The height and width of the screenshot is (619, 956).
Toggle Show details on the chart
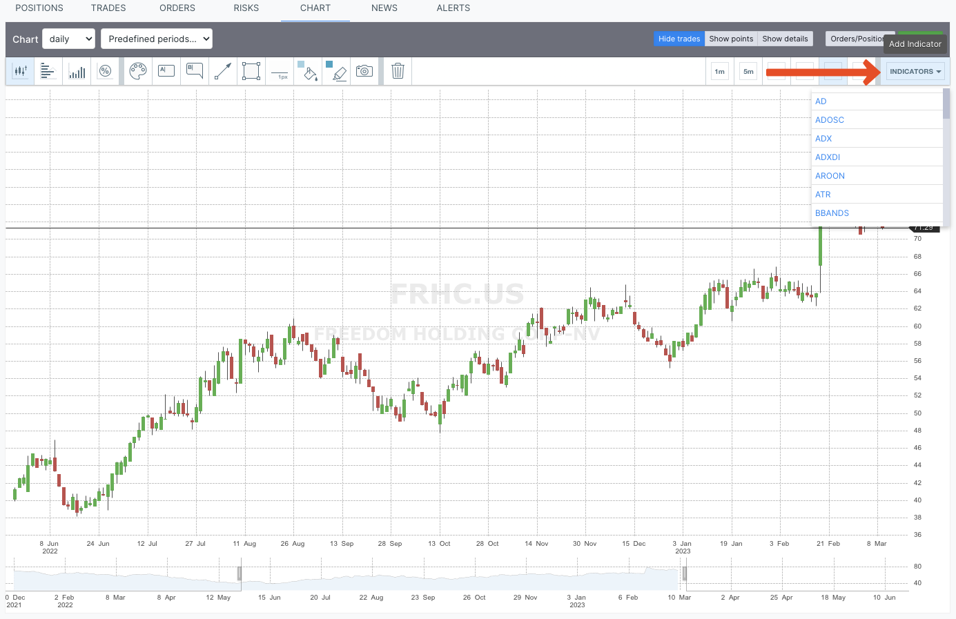coord(785,39)
